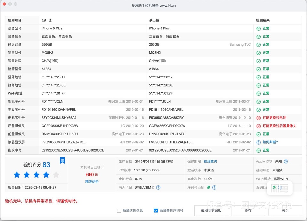
Task: Click the 主板序列号 row label
Action: tap(16, 110)
